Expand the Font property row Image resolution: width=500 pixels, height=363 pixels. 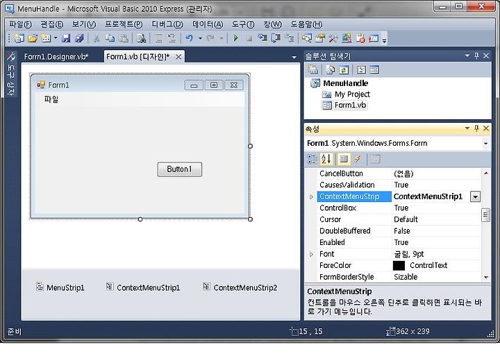(311, 254)
